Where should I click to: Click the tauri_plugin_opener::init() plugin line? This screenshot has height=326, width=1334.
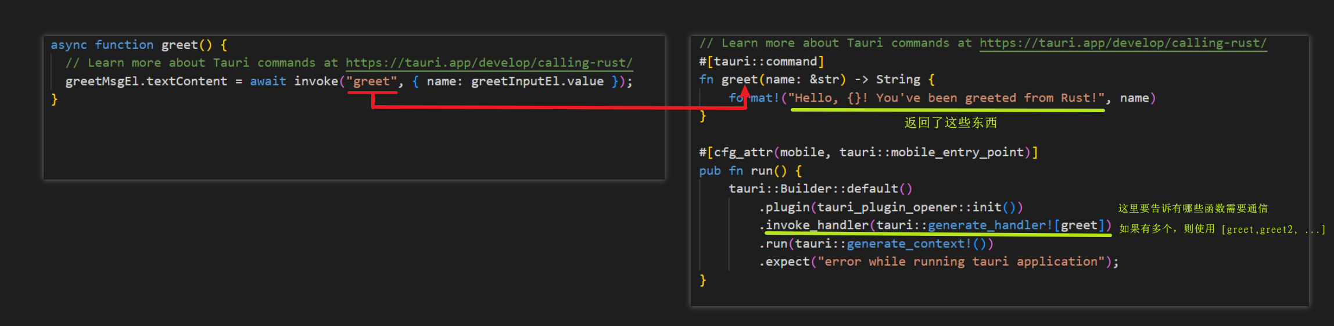point(890,207)
